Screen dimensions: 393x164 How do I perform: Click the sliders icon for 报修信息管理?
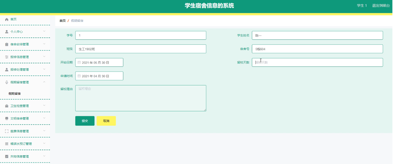click(7, 57)
